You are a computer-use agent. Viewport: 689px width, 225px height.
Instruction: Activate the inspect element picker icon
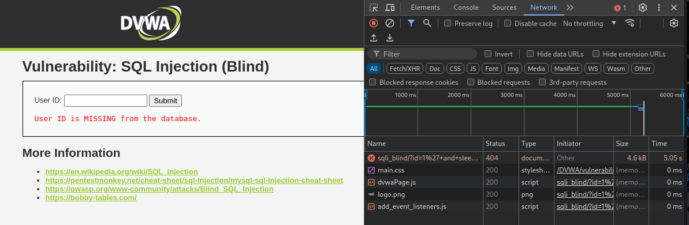coord(374,7)
